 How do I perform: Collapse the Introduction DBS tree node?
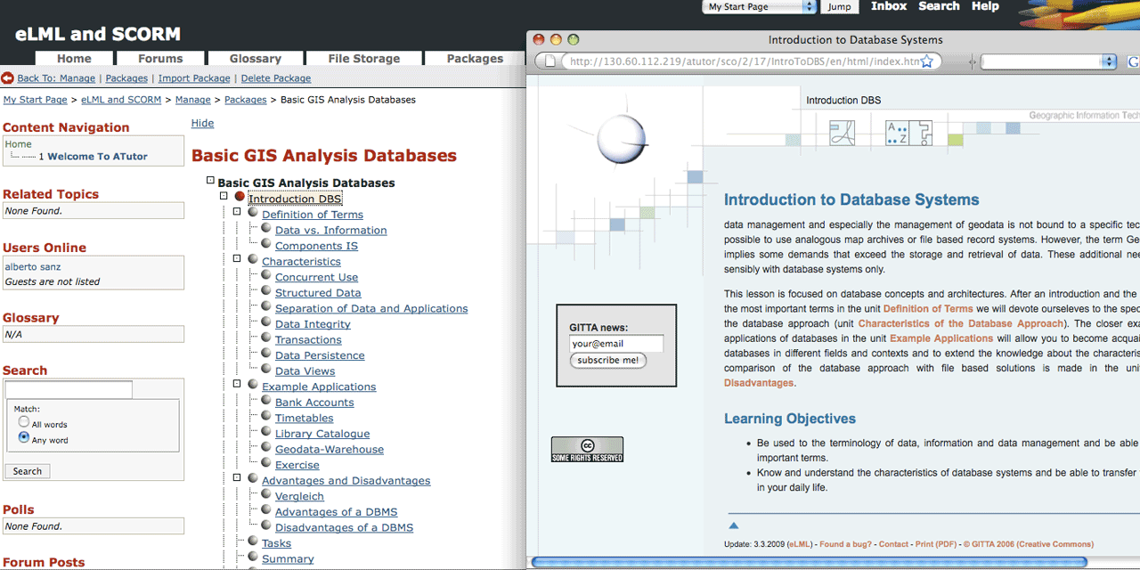(224, 197)
